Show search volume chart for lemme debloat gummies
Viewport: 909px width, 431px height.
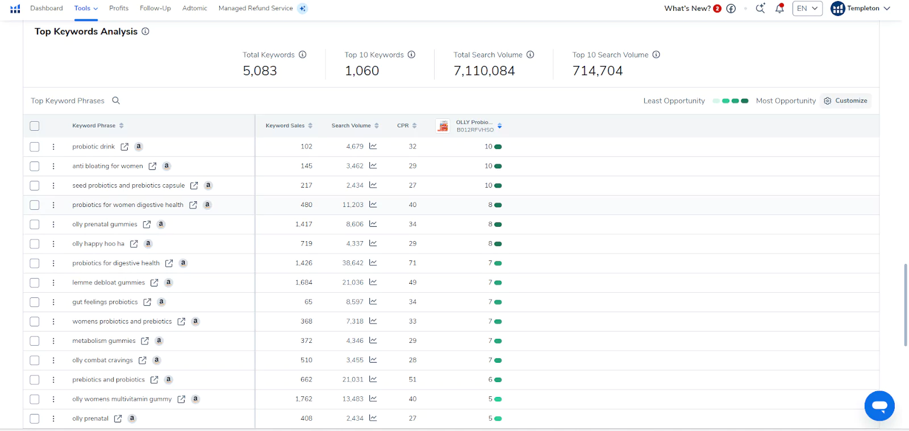(373, 282)
